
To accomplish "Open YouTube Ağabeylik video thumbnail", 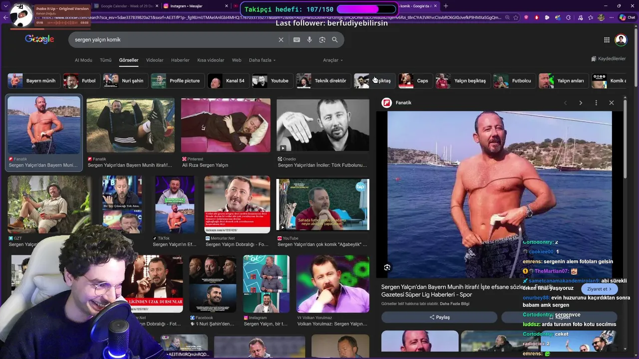I will click(x=323, y=205).
